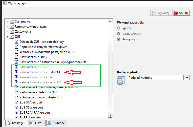This screenshot has height=127, width=193.
Task: Click the ZUS folder icon
Action: 12,37
